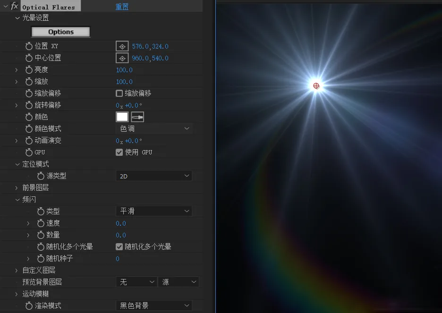Screen dimensions: 442x313
Task: Click the Options button
Action: pyautogui.click(x=60, y=32)
